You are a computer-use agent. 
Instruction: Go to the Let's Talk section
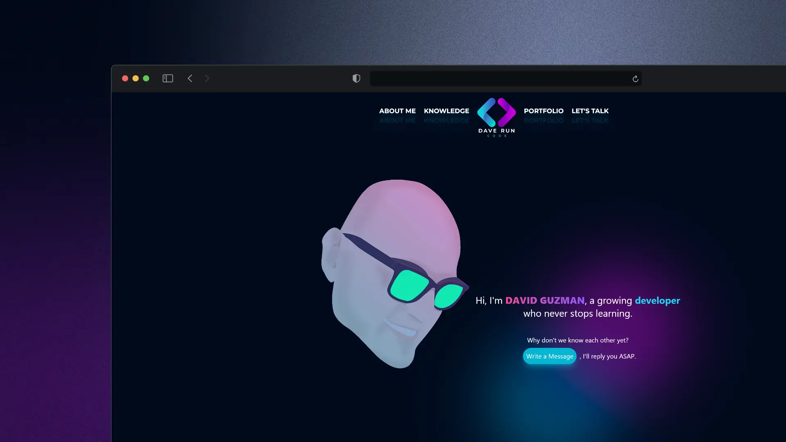tap(590, 111)
